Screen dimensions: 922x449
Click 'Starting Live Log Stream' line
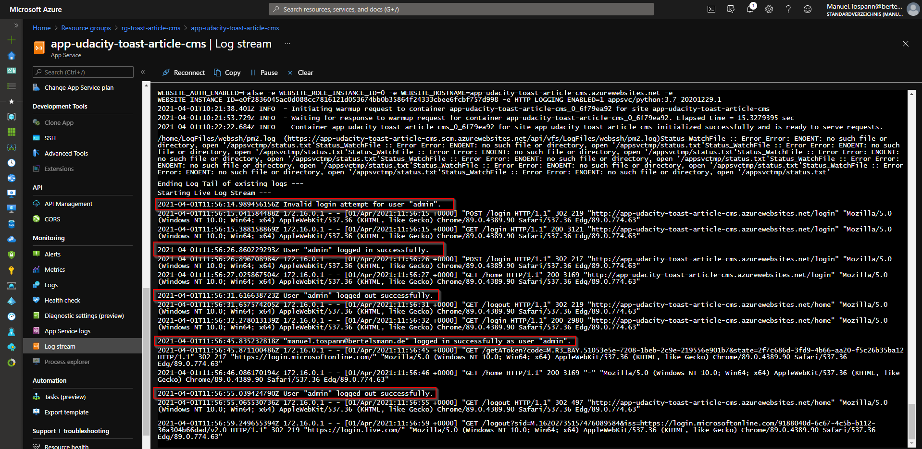[x=214, y=193]
